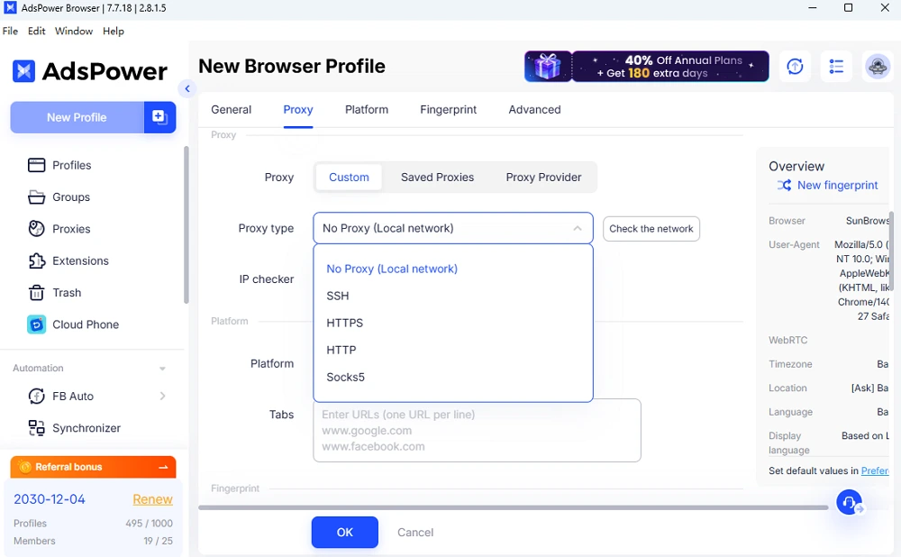Open the Trash bin

[x=36, y=293]
